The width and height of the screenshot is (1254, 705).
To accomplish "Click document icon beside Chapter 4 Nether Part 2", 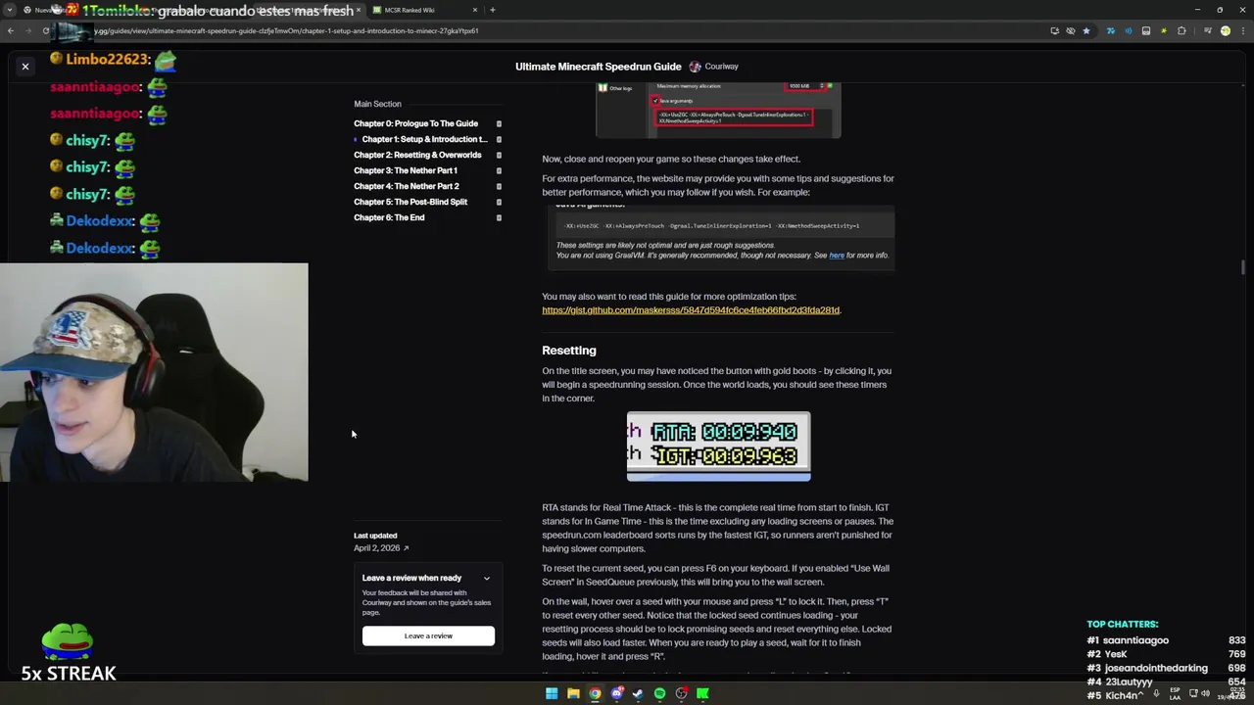I will (x=499, y=186).
